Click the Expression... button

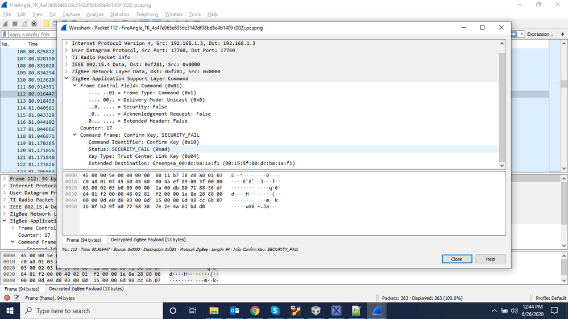(540, 34)
